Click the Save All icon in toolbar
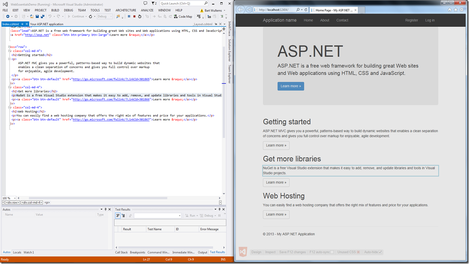Image resolution: width=469 pixels, height=264 pixels. (43, 16)
